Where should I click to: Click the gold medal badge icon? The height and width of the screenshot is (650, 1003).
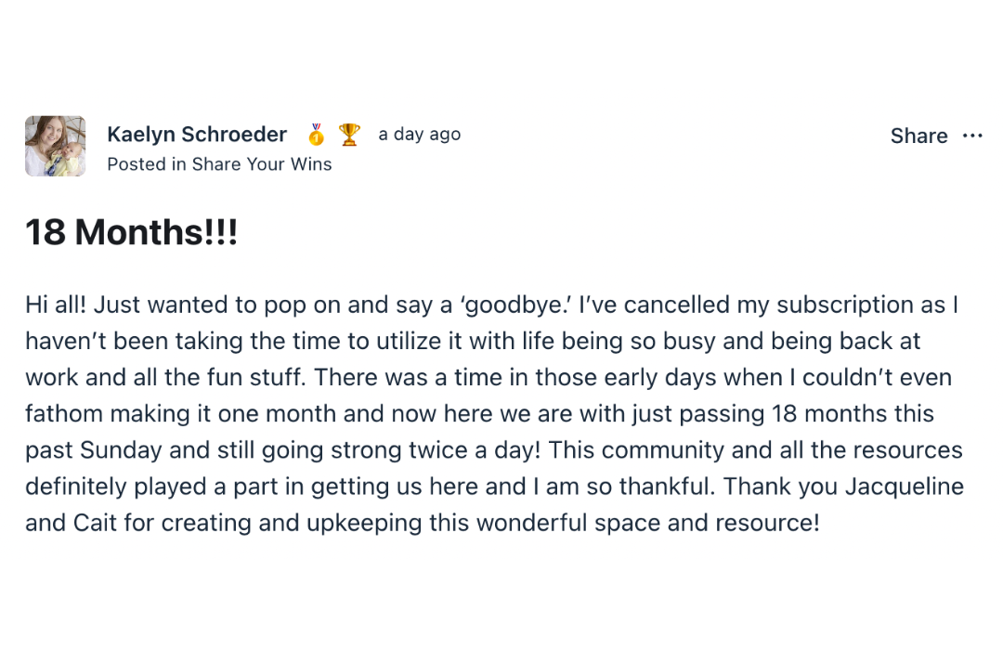pos(317,135)
